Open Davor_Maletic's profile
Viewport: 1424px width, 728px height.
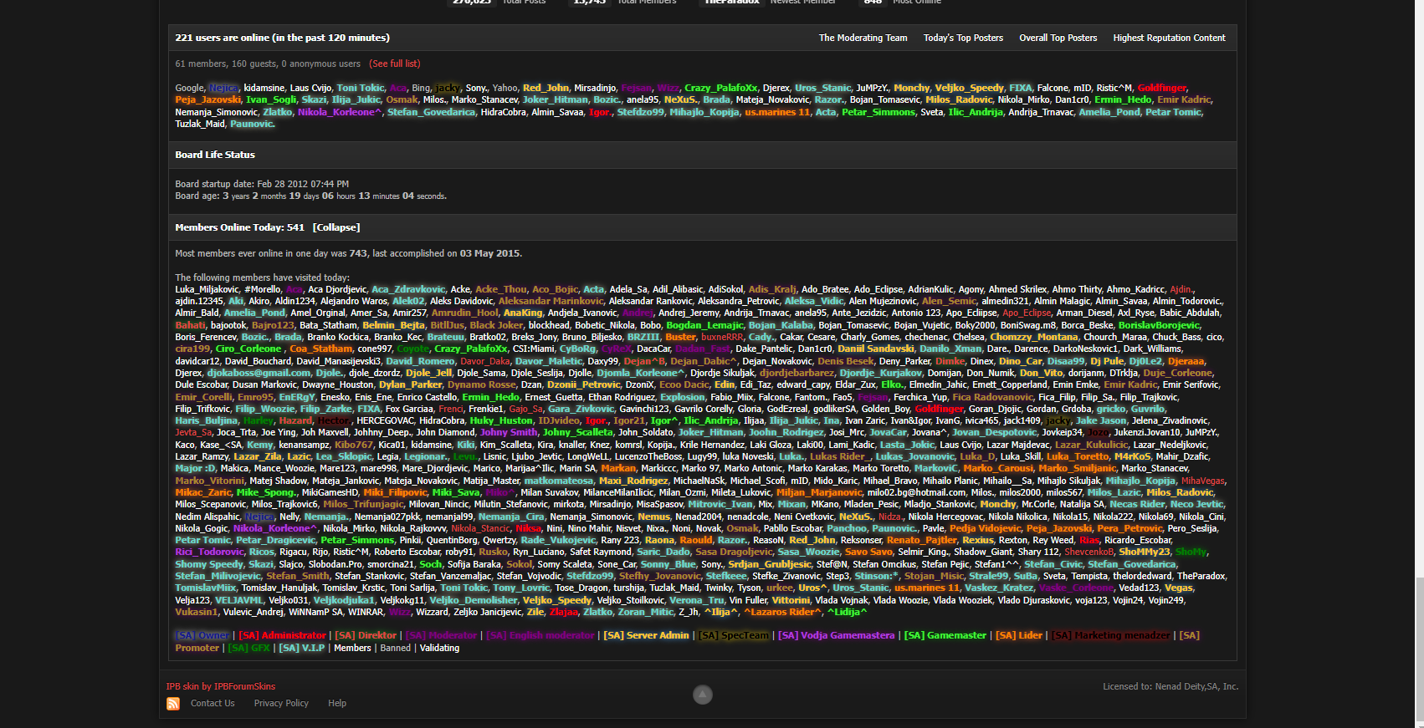(548, 361)
